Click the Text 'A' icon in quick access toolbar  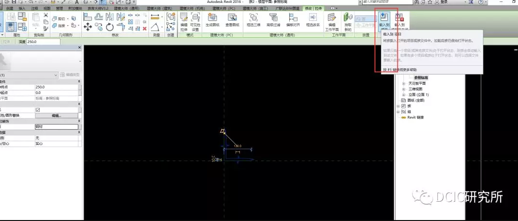pos(76,2)
